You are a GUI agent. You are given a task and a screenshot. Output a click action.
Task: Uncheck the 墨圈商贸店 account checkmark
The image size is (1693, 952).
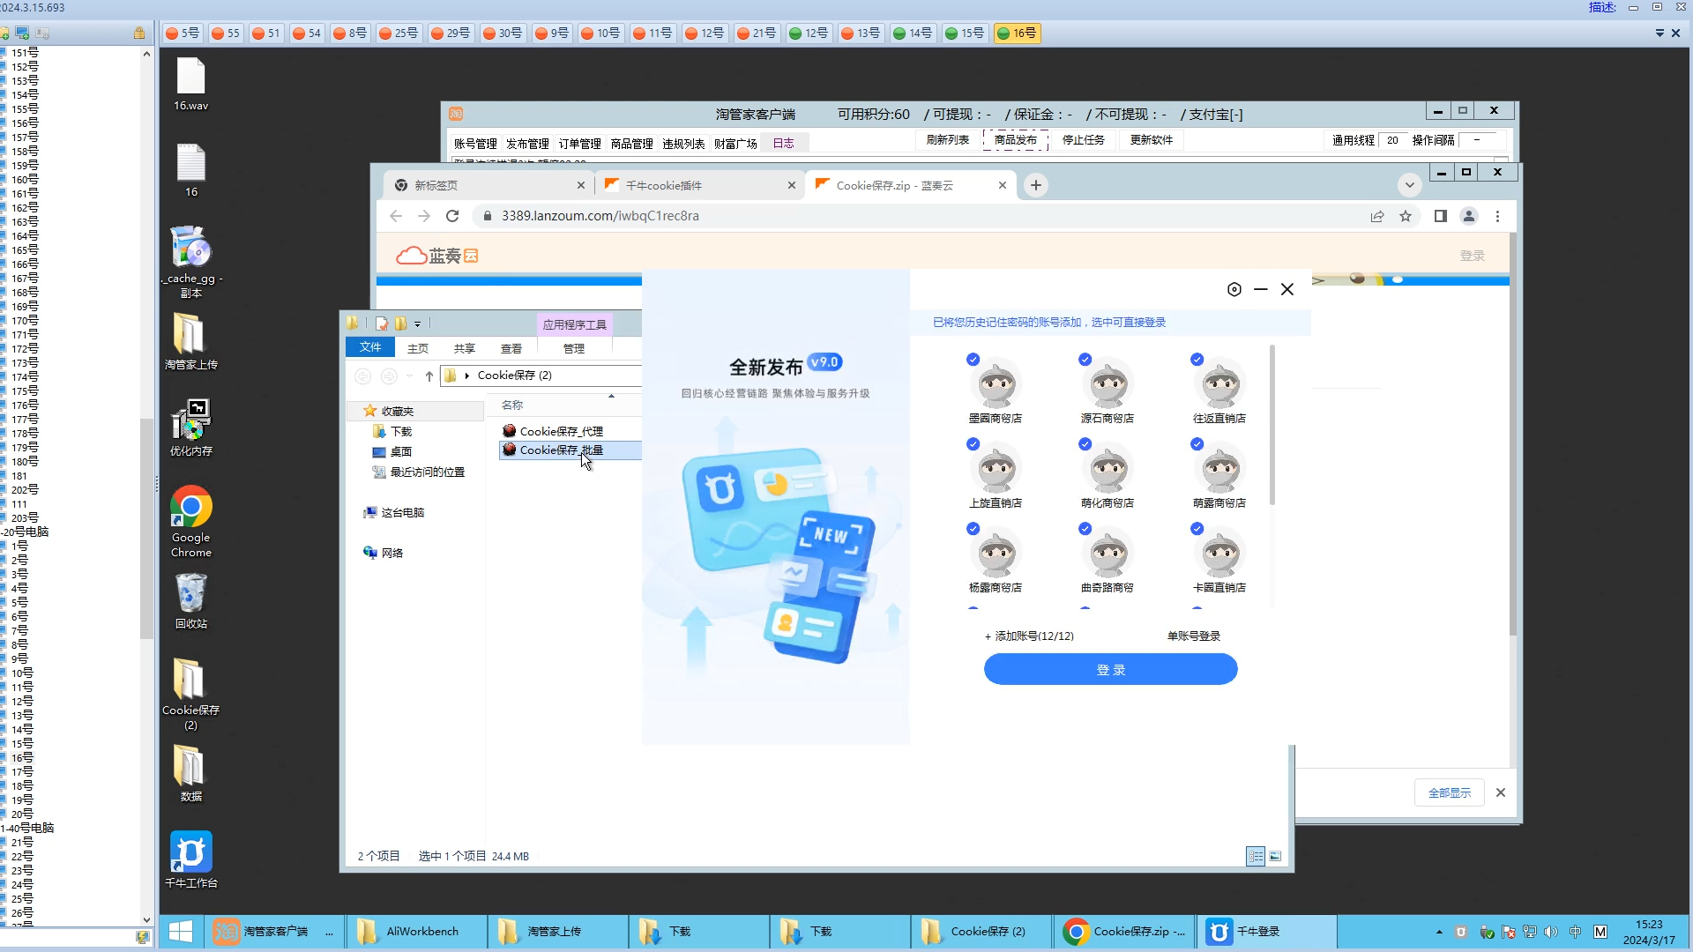[973, 360]
